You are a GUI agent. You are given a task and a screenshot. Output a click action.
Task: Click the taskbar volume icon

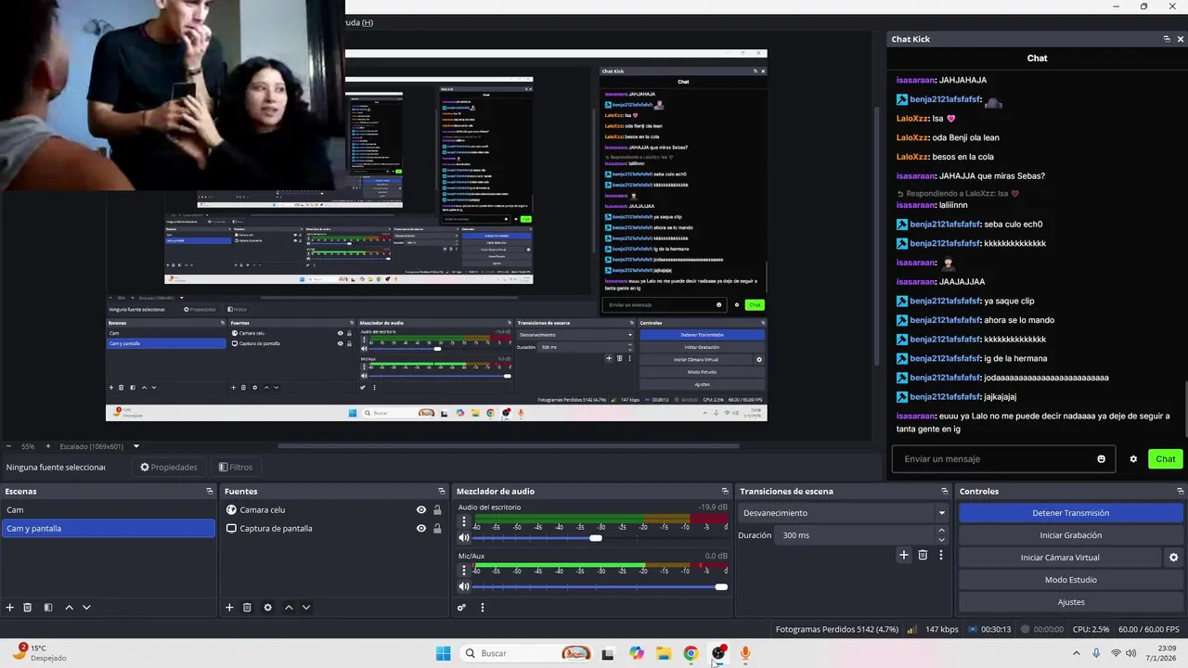click(x=1131, y=653)
